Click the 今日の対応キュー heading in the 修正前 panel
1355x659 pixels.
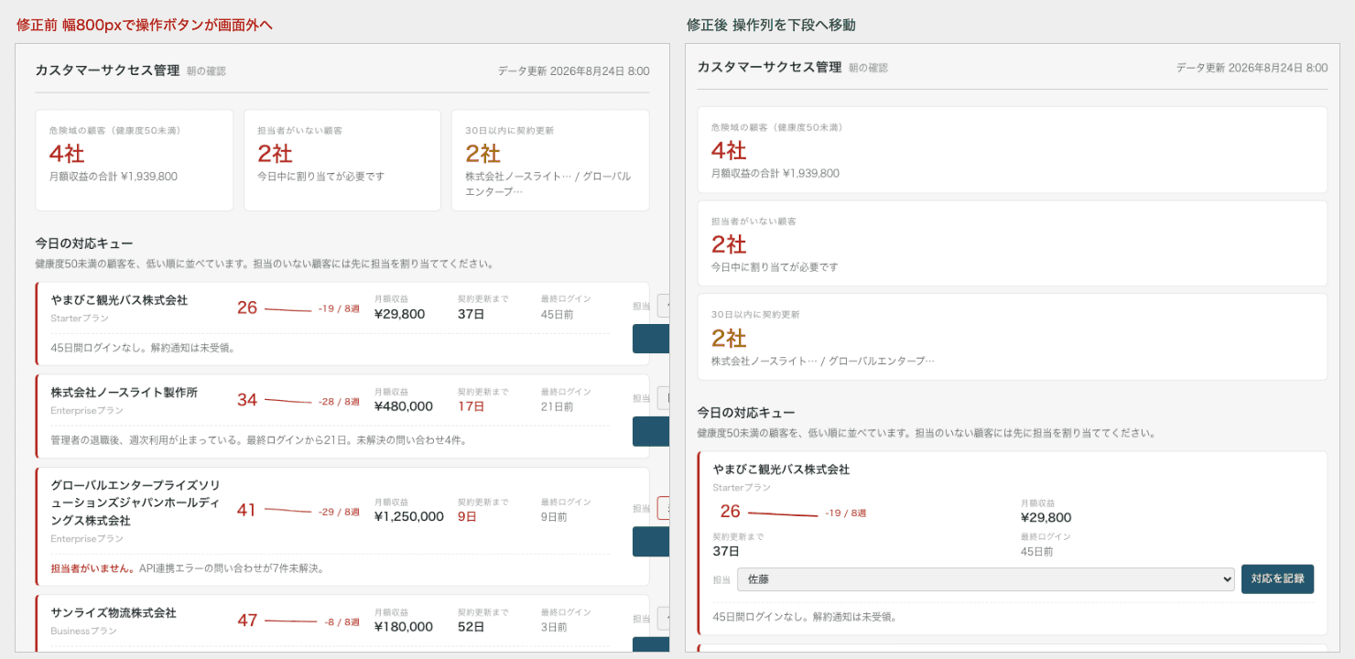84,243
